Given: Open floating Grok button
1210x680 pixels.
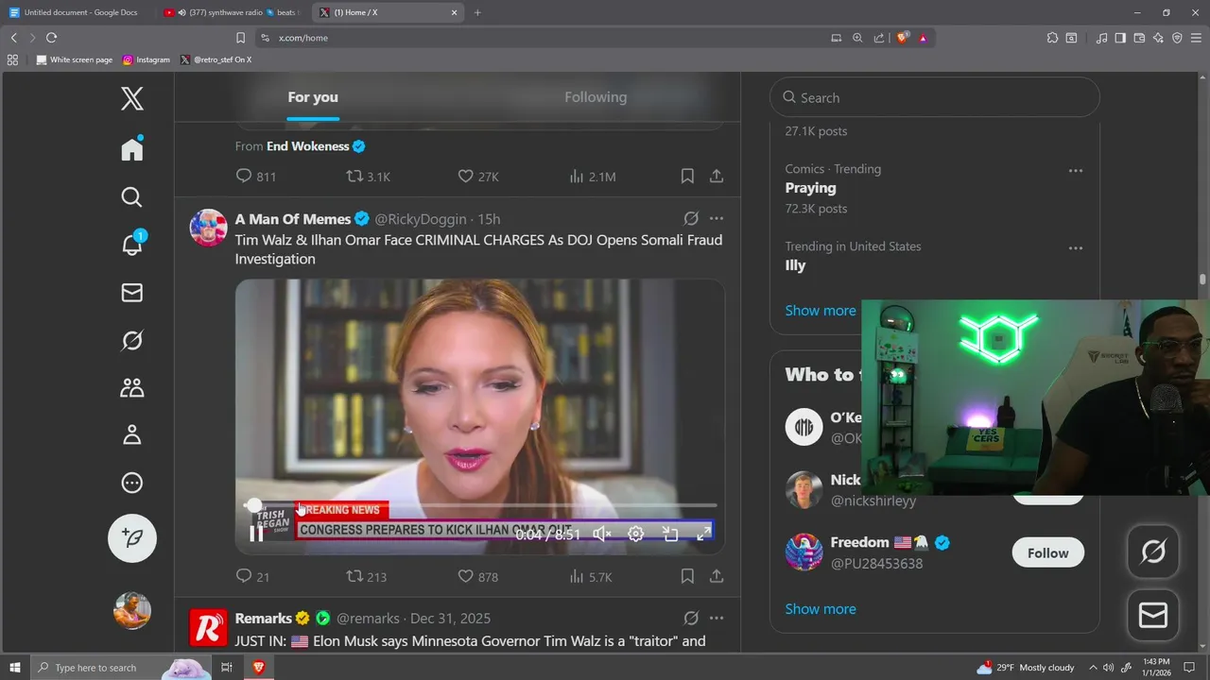Looking at the screenshot, I should pyautogui.click(x=1153, y=552).
